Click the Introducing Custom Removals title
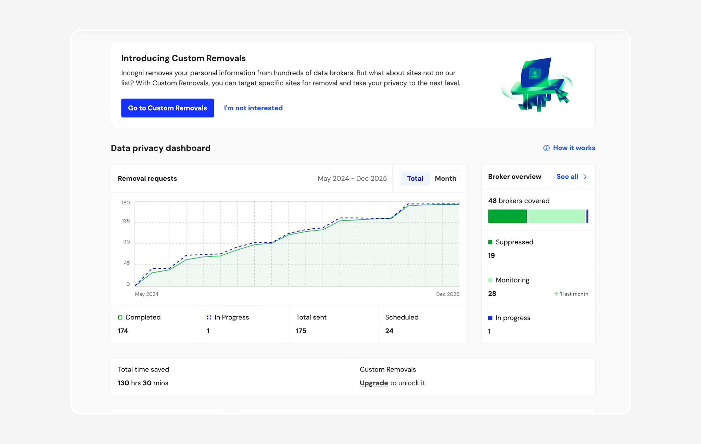 (183, 58)
